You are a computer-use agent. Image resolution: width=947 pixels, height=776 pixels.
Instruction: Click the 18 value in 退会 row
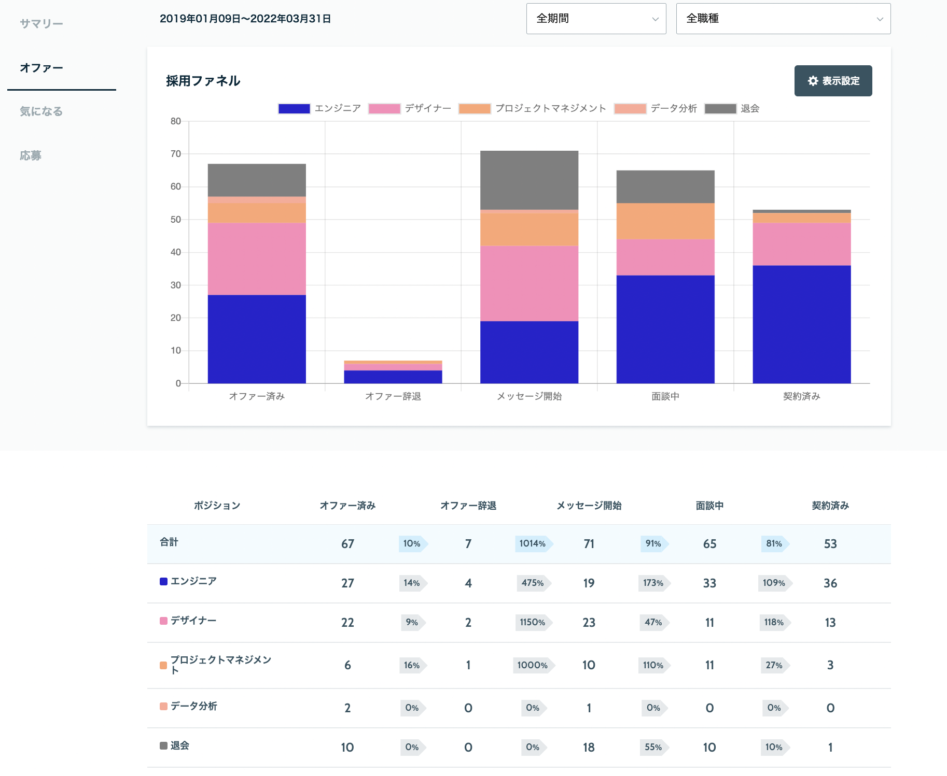point(589,748)
